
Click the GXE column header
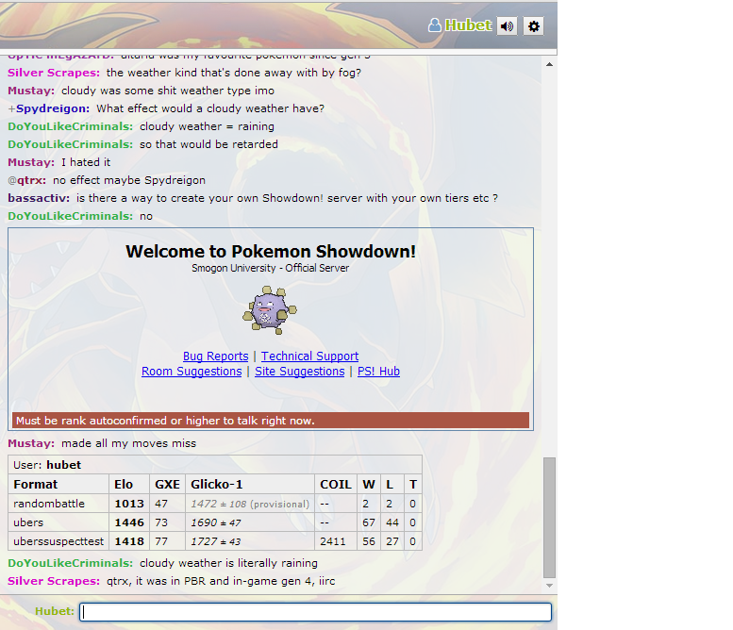point(167,484)
